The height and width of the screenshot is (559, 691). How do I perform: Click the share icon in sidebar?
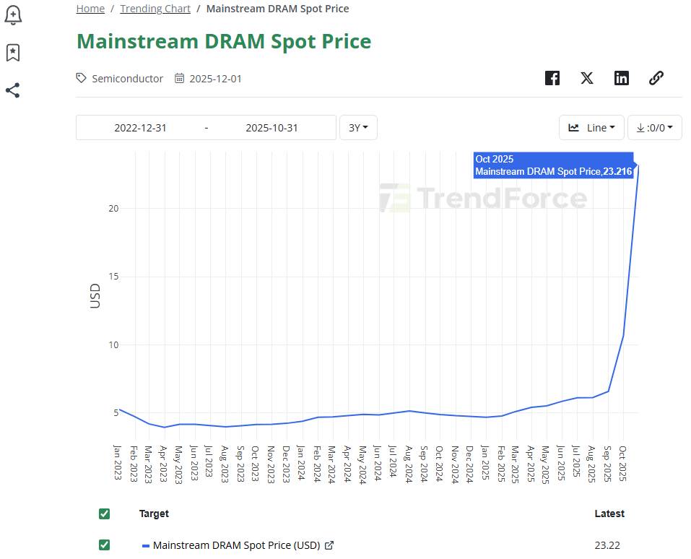point(12,90)
